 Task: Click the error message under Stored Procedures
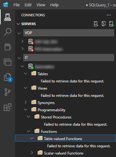click(x=76, y=124)
